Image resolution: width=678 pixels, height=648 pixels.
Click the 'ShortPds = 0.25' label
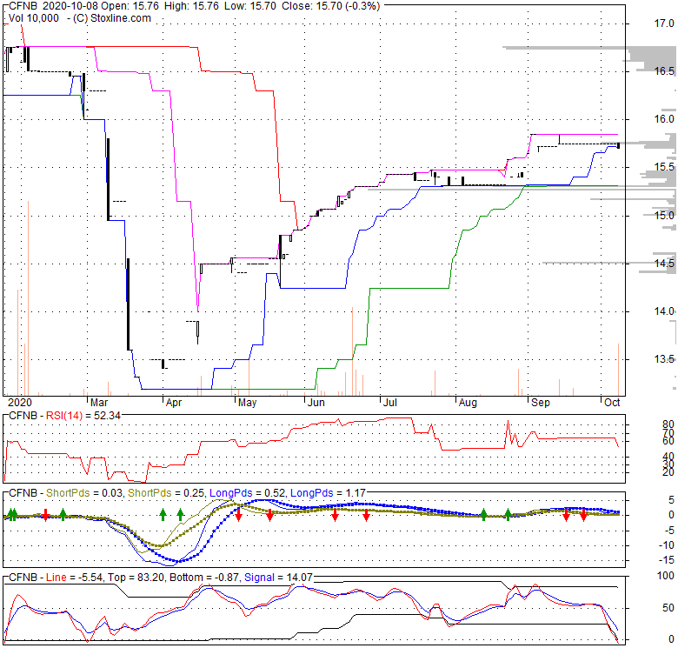(167, 493)
